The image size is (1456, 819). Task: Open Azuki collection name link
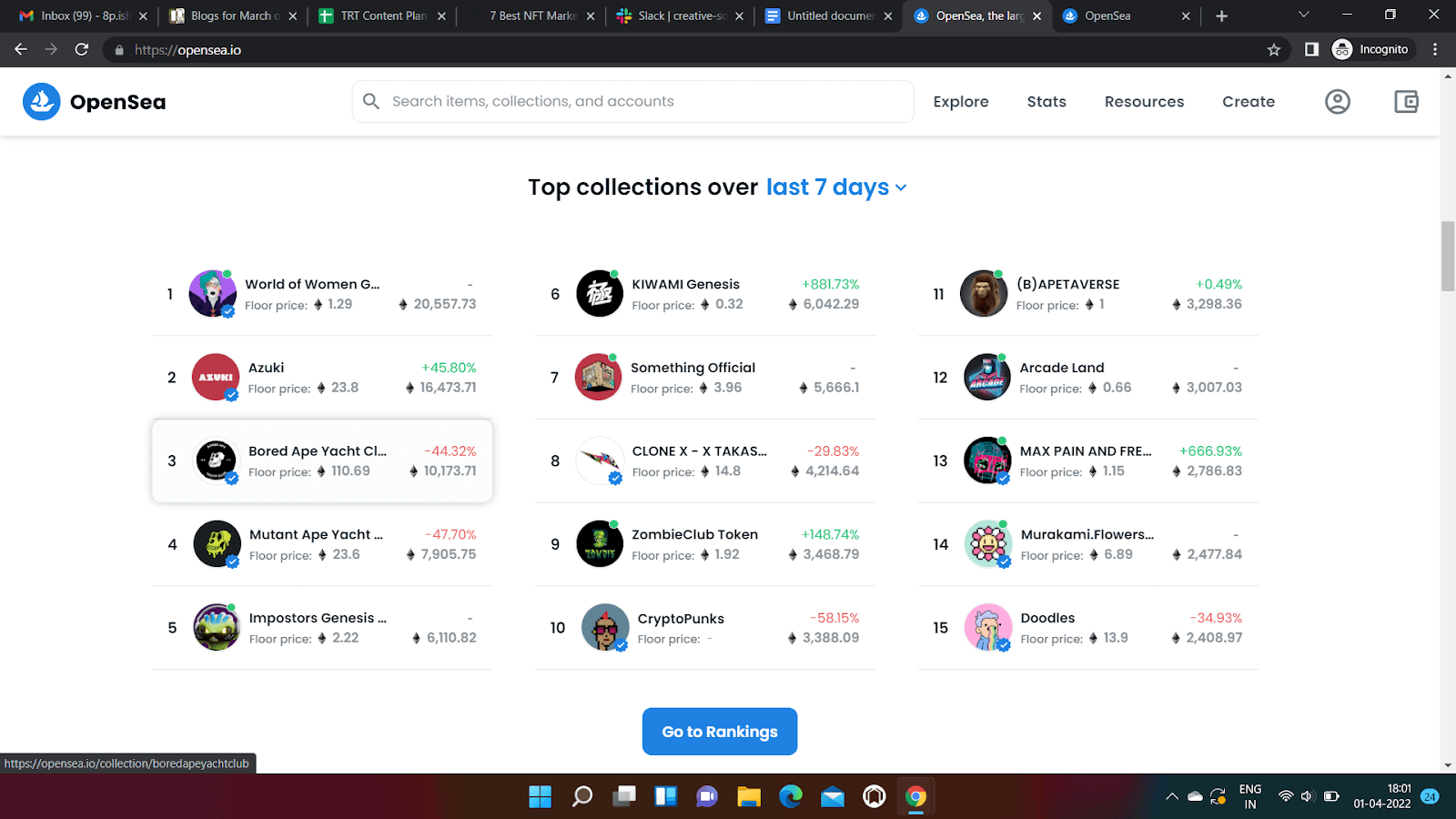(x=267, y=368)
